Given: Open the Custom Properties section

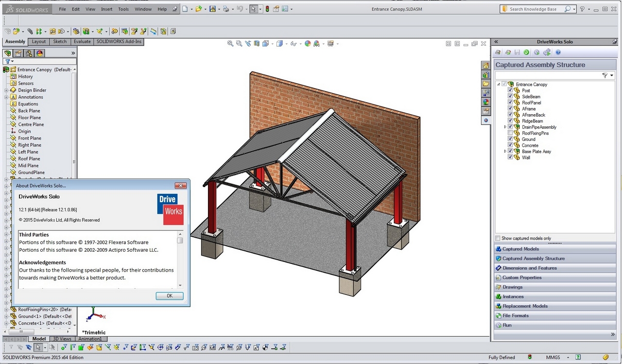Looking at the screenshot, I should pos(554,277).
